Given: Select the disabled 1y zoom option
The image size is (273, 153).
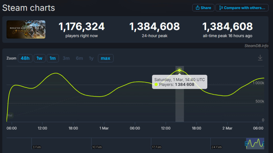Looking at the screenshot, I should point(91,58).
